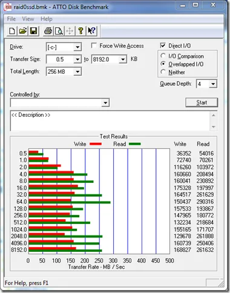Expand the Controlled by dropdown
Image resolution: width=230 pixels, height=293 pixels.
[105, 103]
